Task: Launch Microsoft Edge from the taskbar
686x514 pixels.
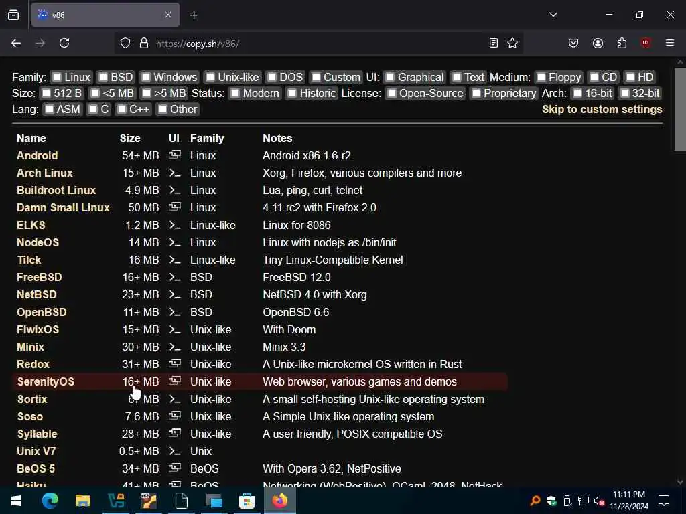Action: coord(50,501)
